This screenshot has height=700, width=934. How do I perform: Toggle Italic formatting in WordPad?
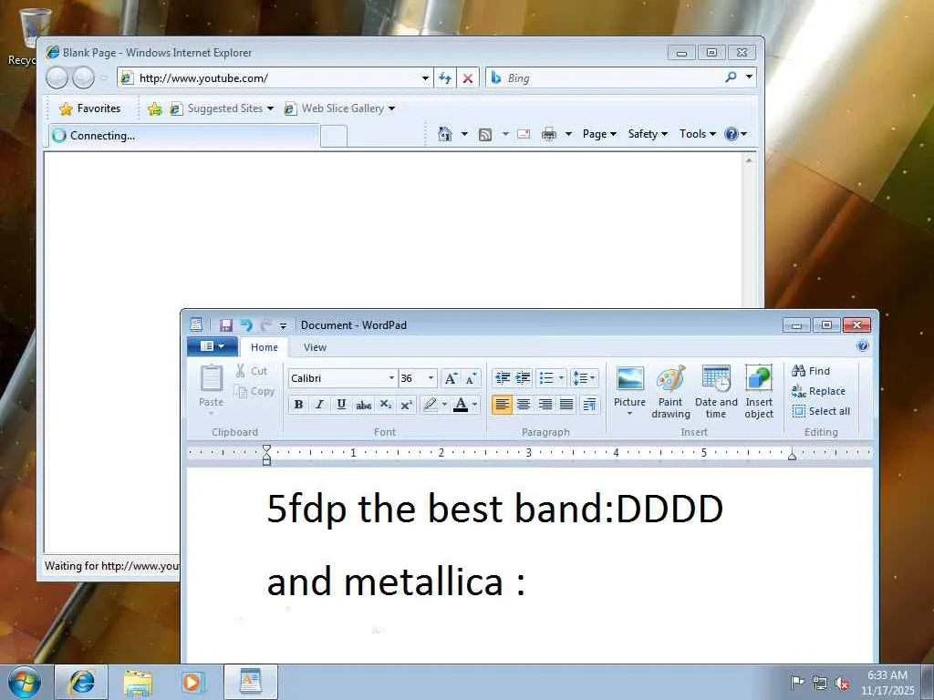[320, 405]
